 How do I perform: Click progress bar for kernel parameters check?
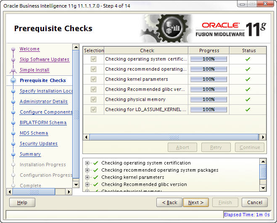pos(208,79)
